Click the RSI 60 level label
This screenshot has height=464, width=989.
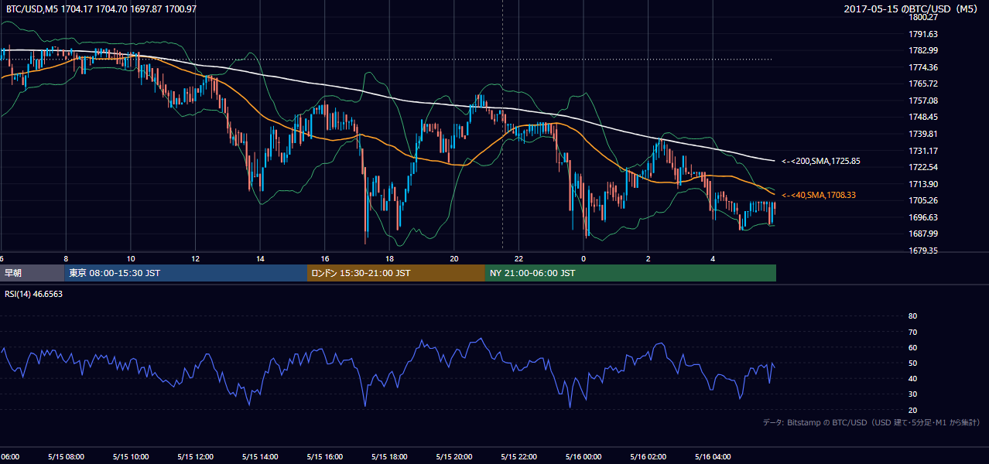tap(912, 347)
